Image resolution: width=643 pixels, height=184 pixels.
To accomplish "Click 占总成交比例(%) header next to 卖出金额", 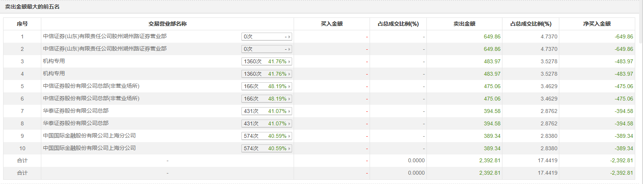I will point(531,24).
